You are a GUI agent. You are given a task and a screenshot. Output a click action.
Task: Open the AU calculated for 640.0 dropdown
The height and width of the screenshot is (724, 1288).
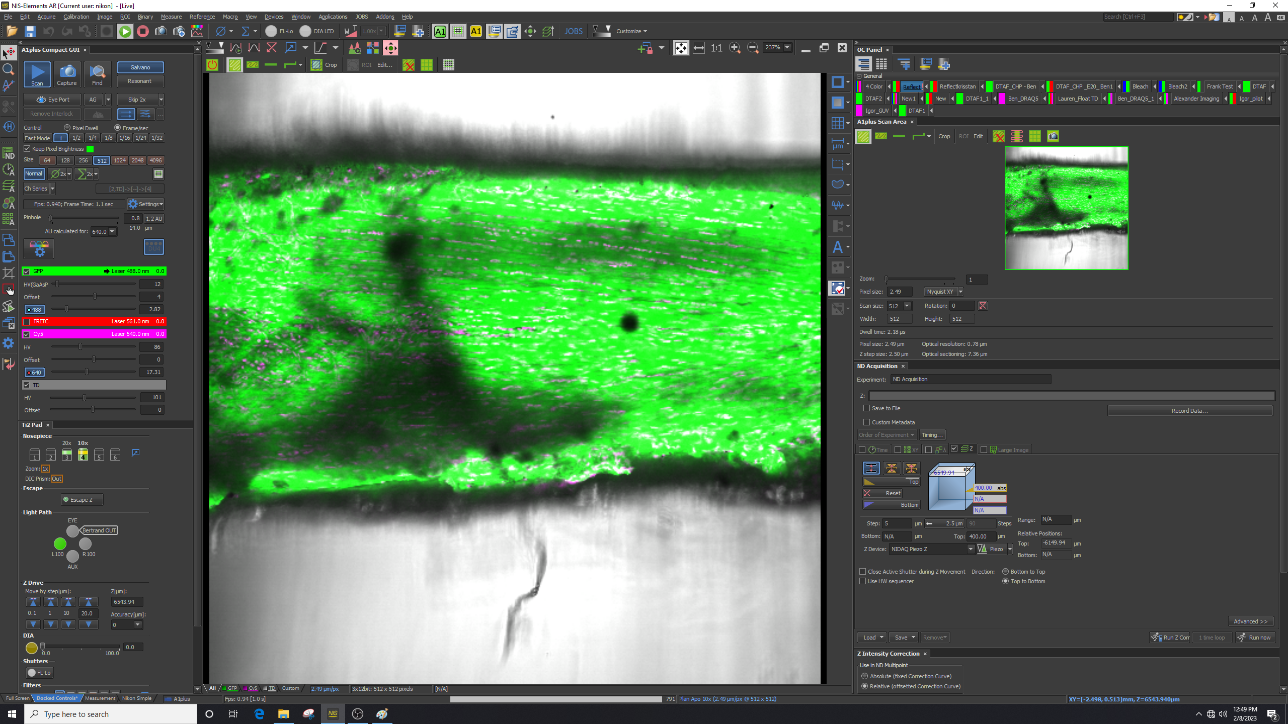112,232
